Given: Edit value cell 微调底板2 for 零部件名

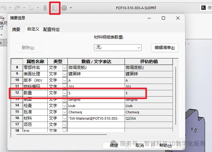Looking at the screenshot, I should tap(96, 68).
